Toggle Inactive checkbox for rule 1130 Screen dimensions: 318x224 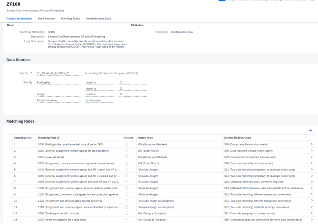(x=127, y=194)
